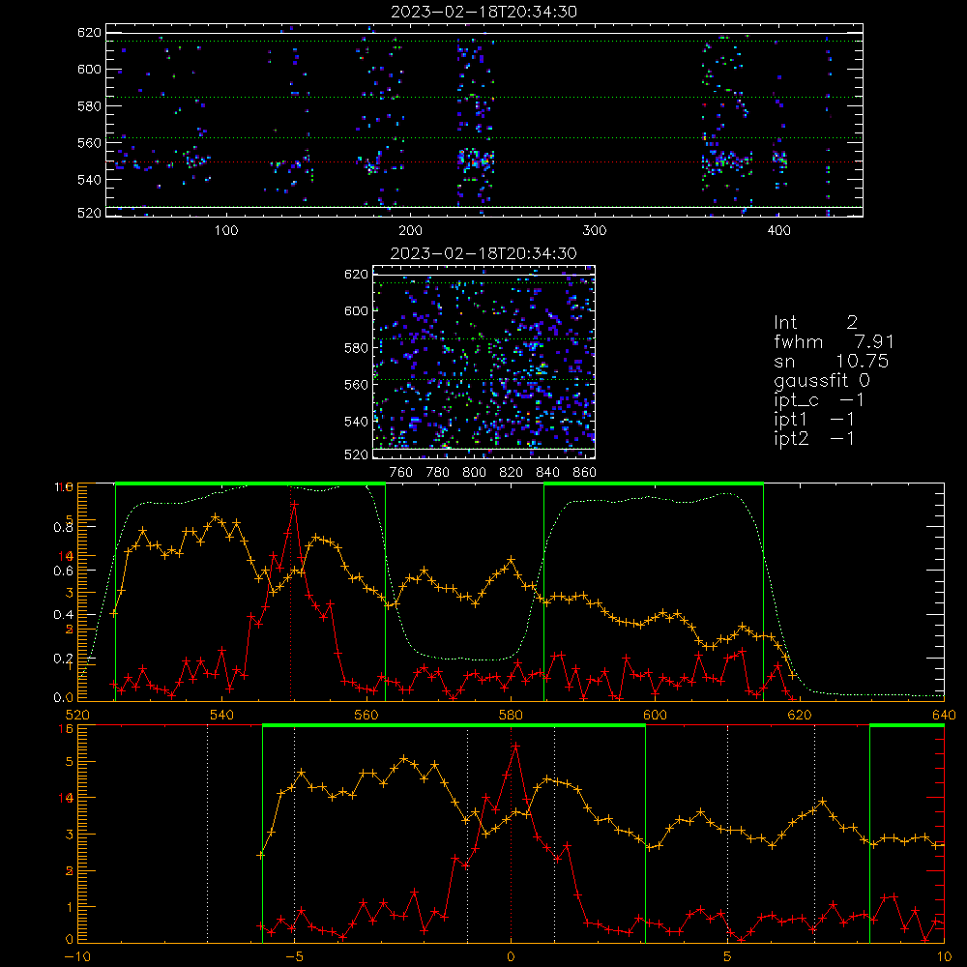Click the 600 y-axis label of top plot

click(89, 69)
